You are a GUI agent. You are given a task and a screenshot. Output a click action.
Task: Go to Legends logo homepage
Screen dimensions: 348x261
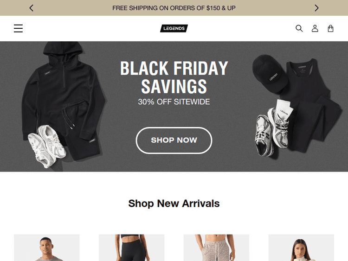pos(174,28)
